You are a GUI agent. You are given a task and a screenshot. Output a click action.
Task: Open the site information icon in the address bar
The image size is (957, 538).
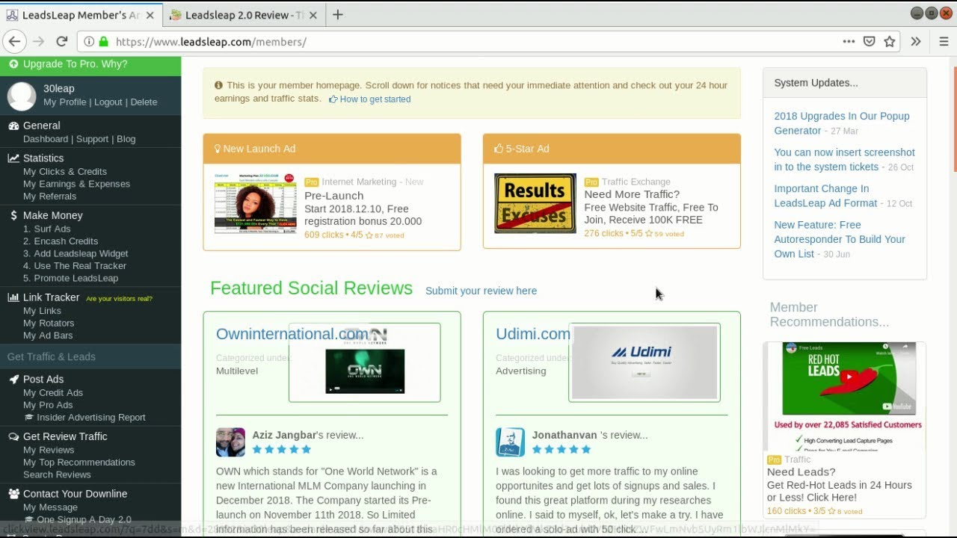click(89, 42)
